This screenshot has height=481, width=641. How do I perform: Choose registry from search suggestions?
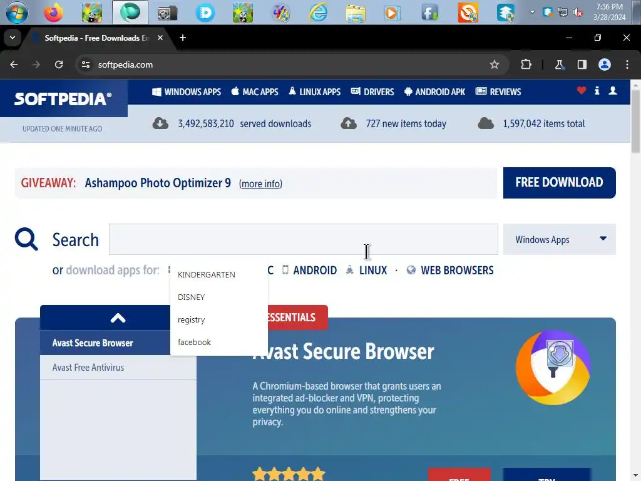219,319
